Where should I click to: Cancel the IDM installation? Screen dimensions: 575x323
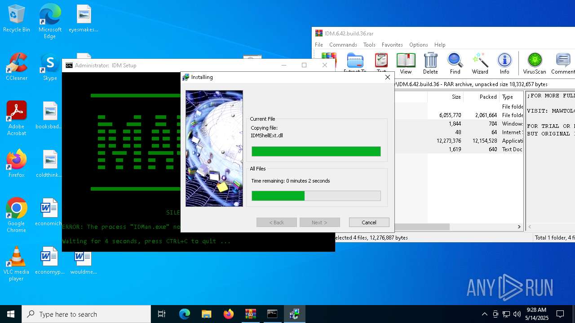coord(369,223)
